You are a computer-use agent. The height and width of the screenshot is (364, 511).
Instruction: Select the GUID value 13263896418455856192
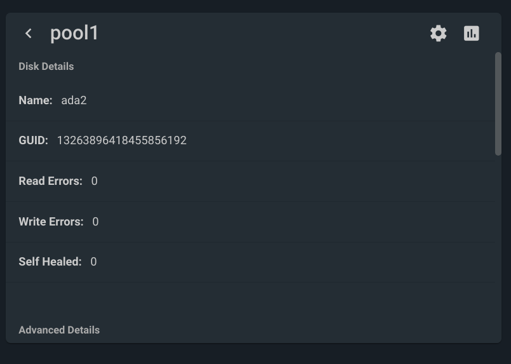(x=122, y=140)
